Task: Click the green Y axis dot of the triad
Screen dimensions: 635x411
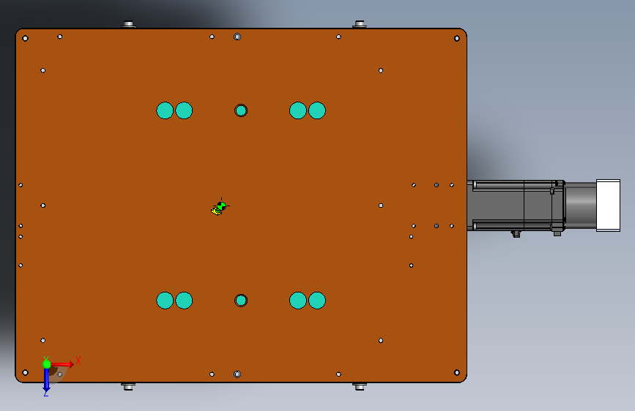Action: point(47,364)
